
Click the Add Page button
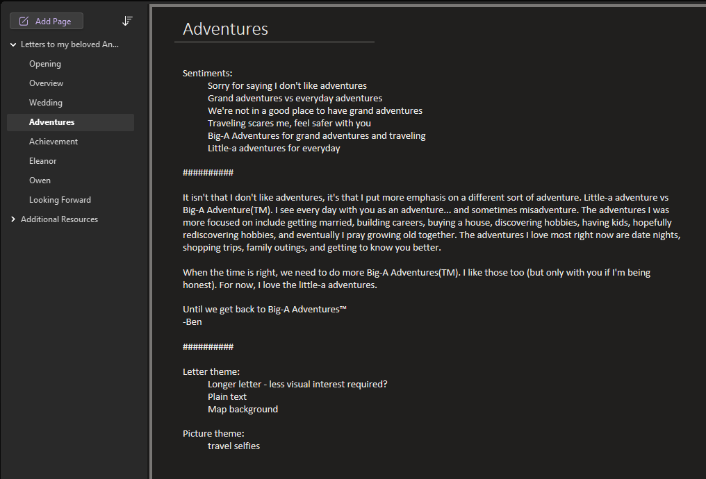point(47,21)
